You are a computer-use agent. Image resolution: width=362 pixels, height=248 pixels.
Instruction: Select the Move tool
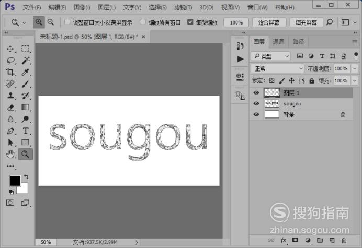tap(10, 49)
